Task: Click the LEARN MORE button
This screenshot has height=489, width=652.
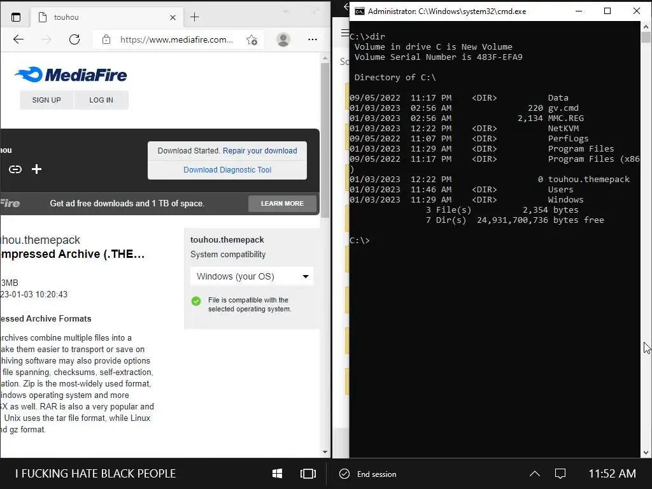Action: pyautogui.click(x=282, y=203)
